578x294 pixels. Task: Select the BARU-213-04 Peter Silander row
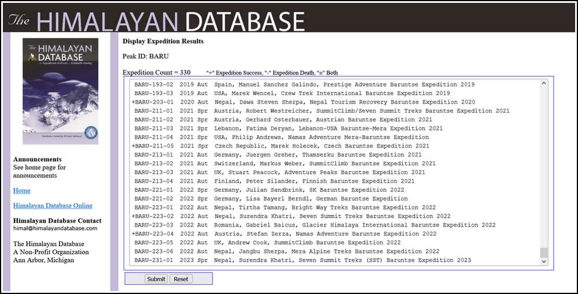[335, 181]
